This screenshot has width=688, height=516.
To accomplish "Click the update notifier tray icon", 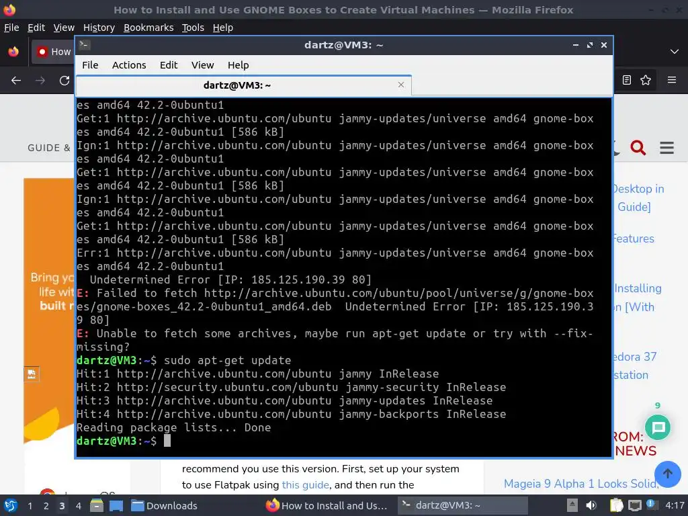I will tap(652, 505).
